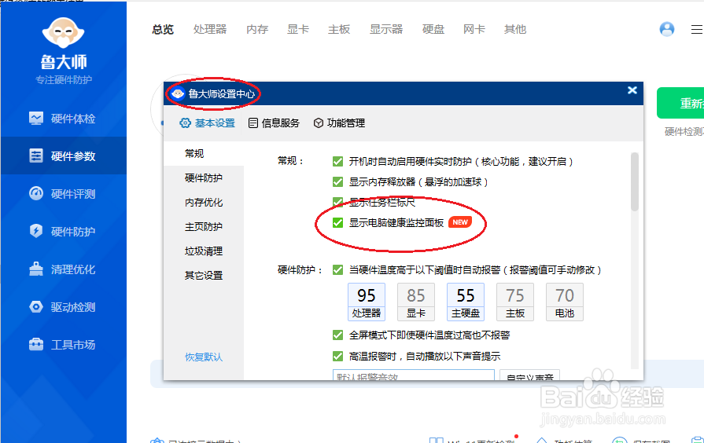Open 硬件评测 sidebar entry
This screenshot has height=443, width=704.
[63, 194]
